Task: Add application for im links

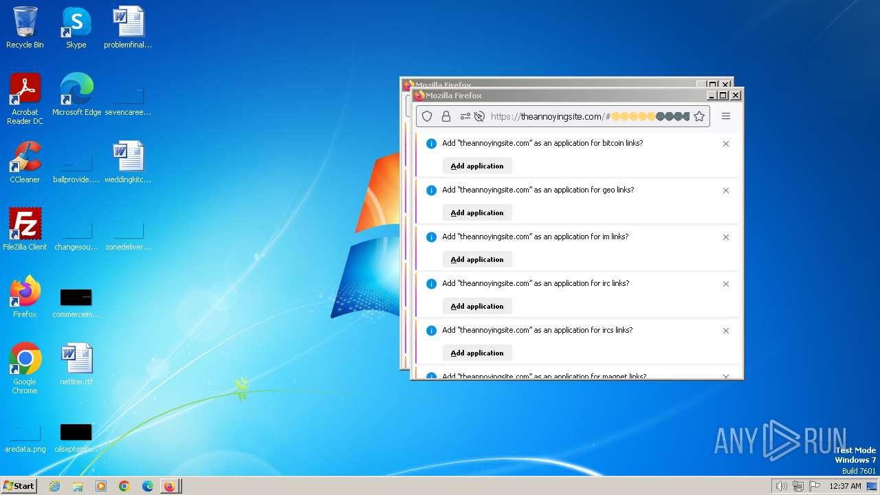Action: [x=477, y=259]
